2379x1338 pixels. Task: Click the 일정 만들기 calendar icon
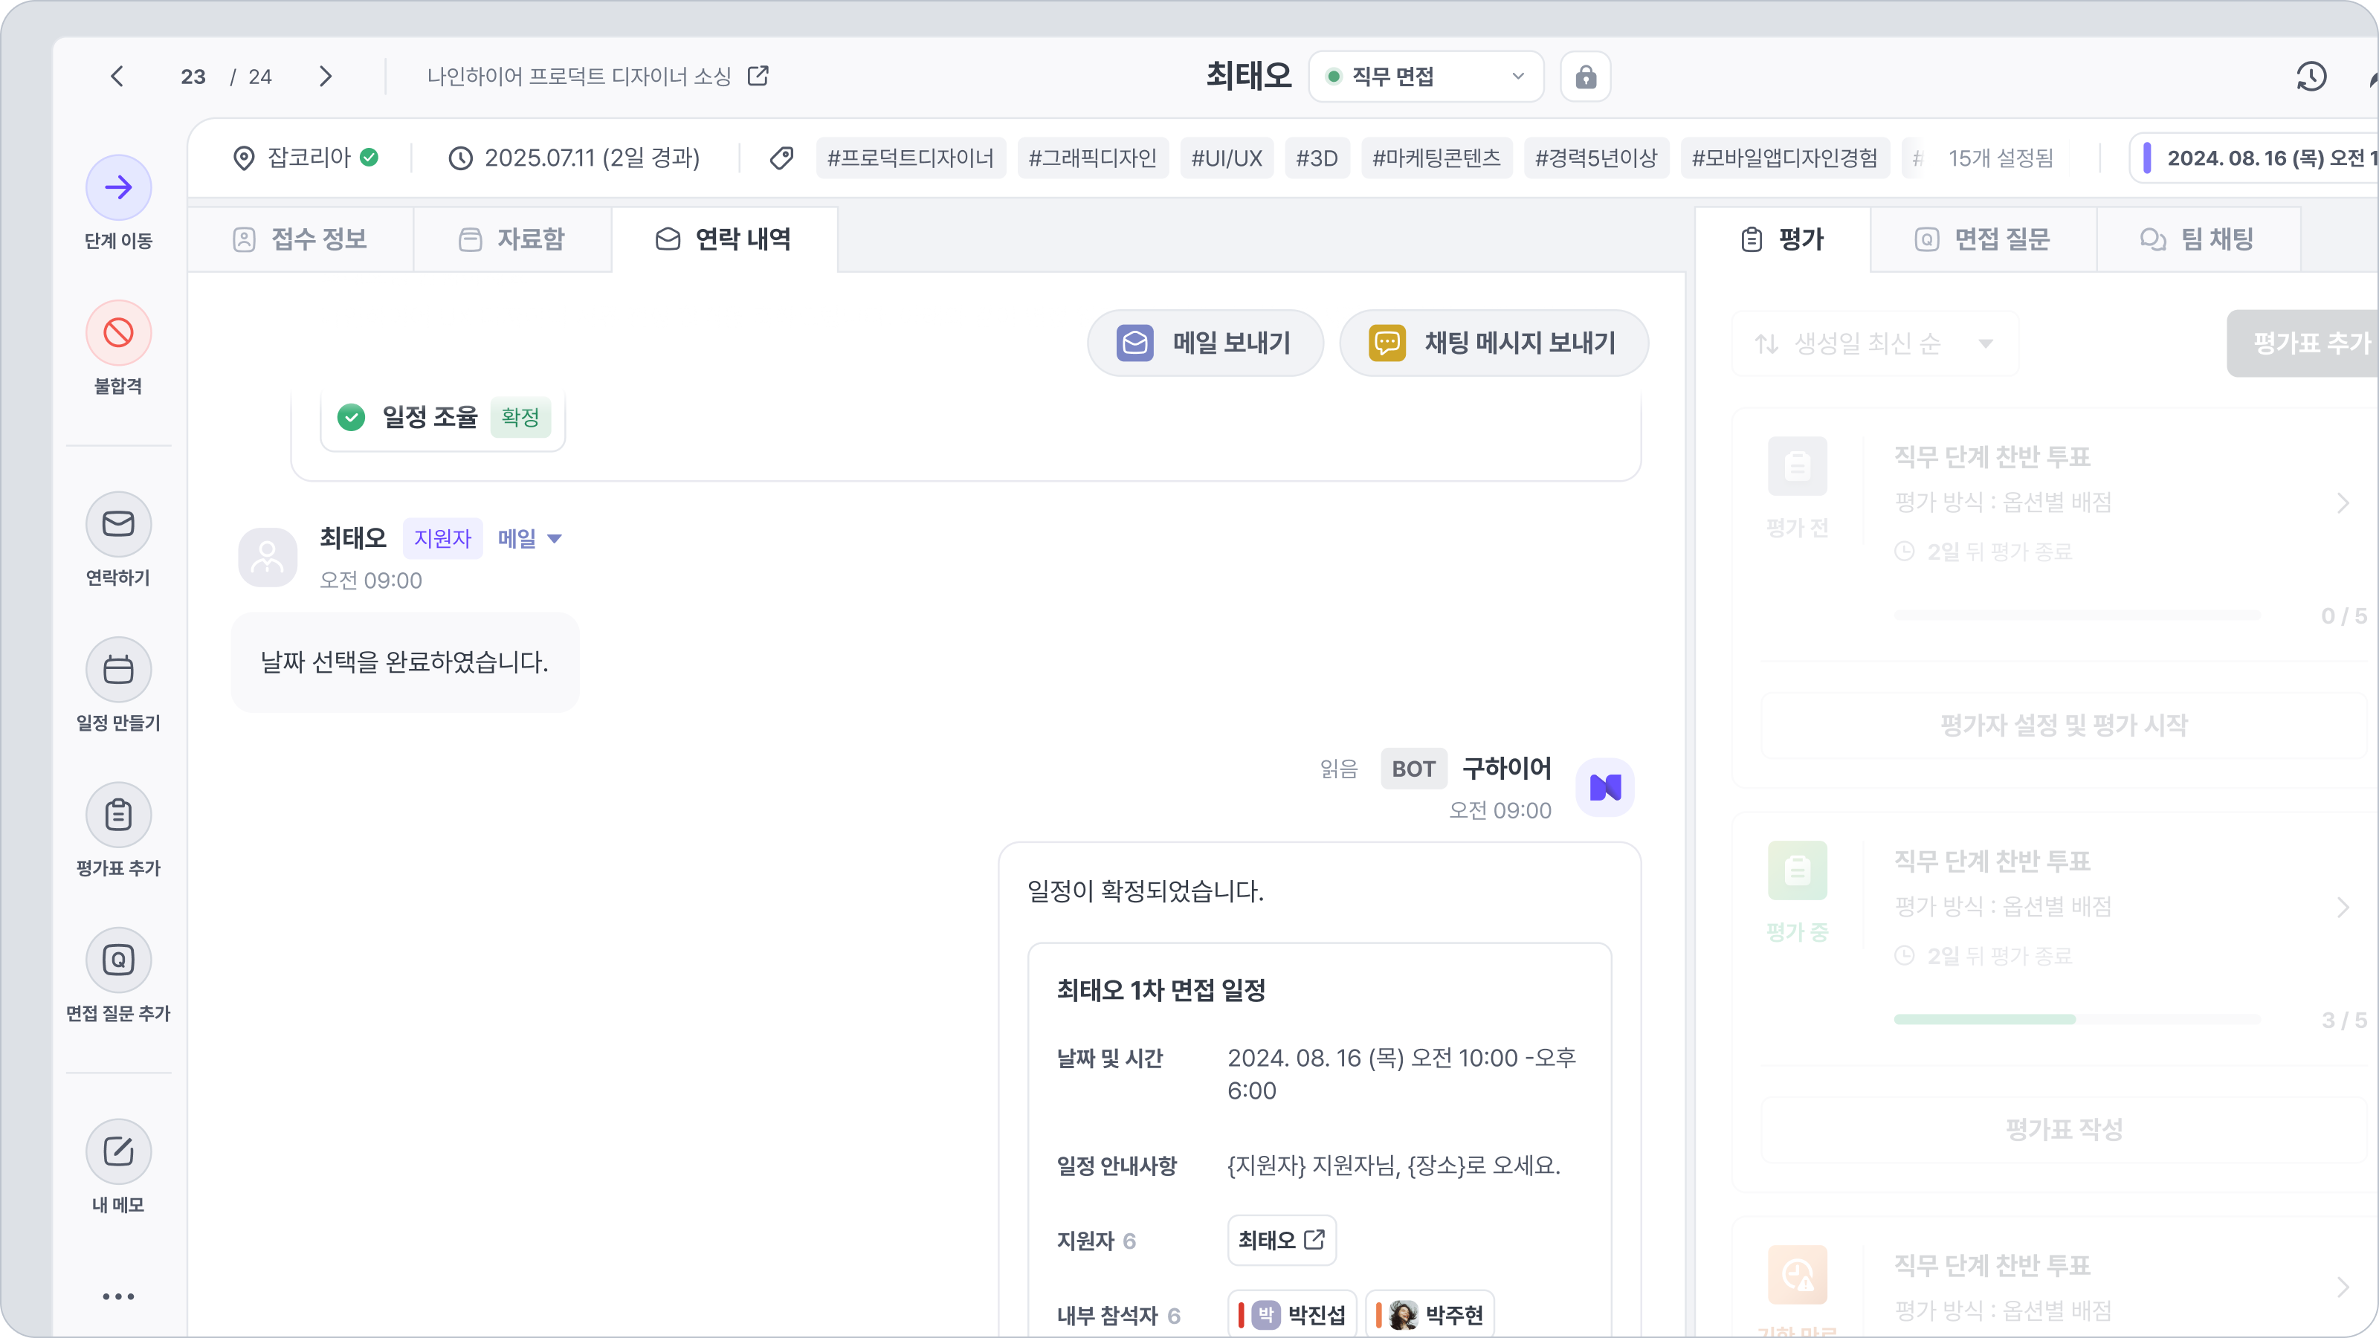pyautogui.click(x=118, y=670)
